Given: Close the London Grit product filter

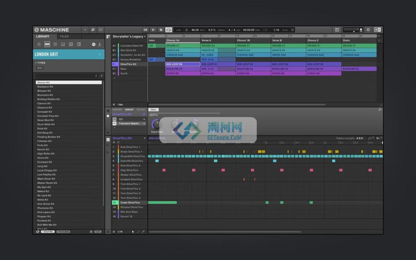Looking at the screenshot, I should point(99,54).
